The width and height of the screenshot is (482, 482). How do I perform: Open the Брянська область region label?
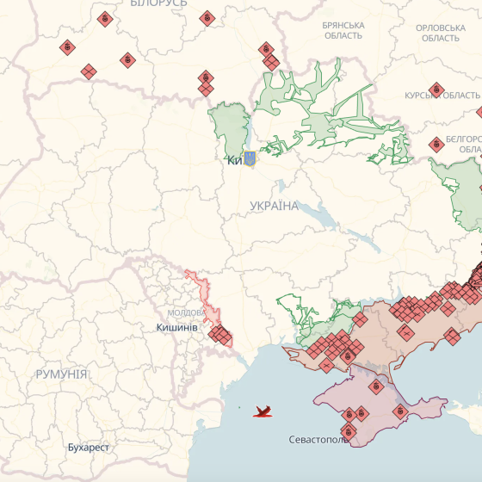point(343,30)
